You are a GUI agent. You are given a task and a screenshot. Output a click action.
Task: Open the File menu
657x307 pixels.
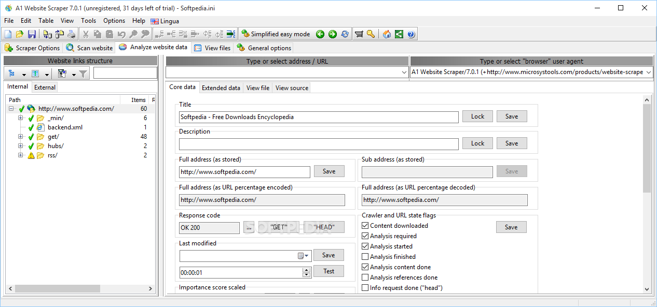click(9, 21)
